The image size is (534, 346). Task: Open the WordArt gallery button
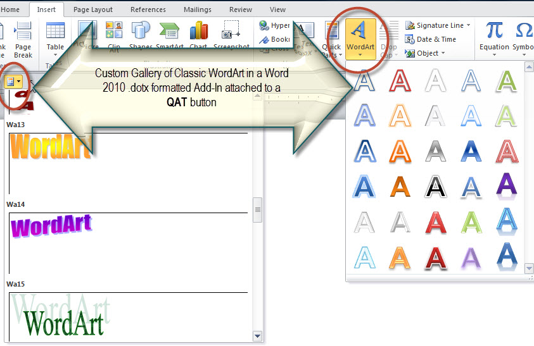tap(360, 39)
